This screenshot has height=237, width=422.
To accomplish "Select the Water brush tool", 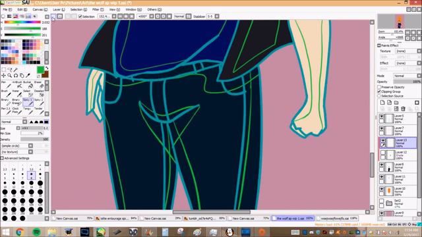I will 17,93.
